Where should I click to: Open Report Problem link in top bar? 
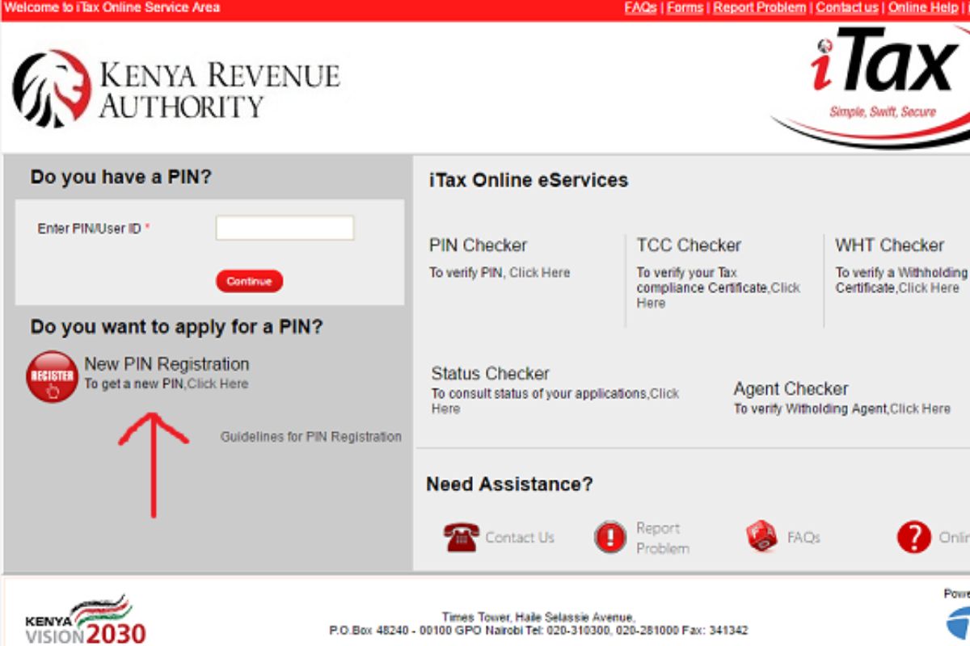(x=759, y=7)
